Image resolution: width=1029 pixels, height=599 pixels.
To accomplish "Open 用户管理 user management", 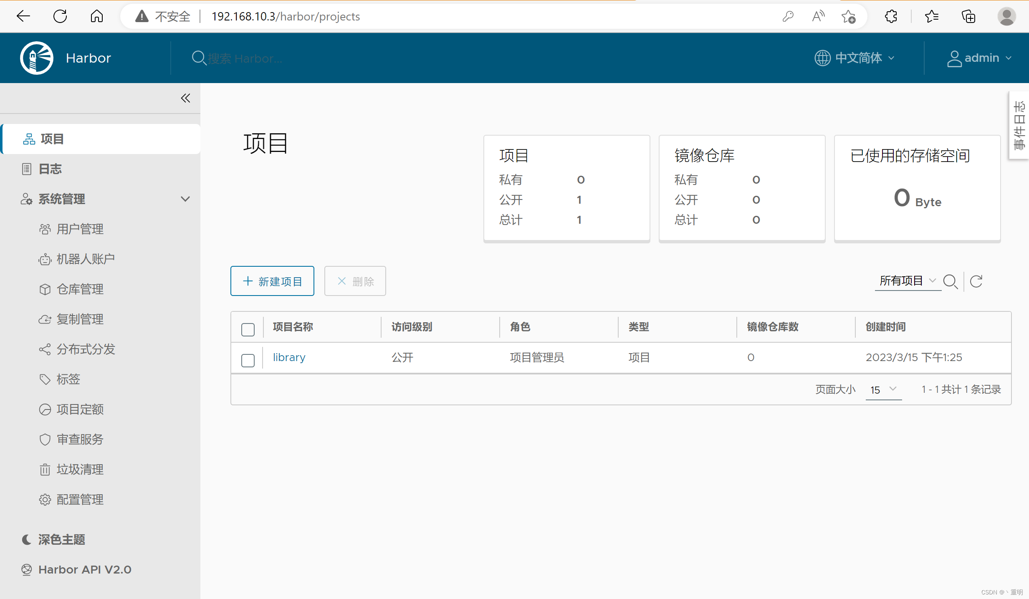I will coord(71,229).
